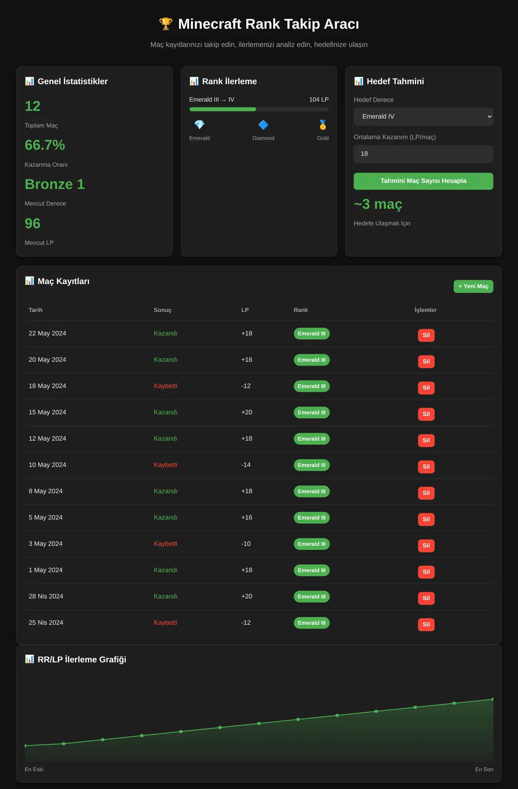The height and width of the screenshot is (789, 518).
Task: Add a match with + Yeni Maç
Action: (x=473, y=286)
